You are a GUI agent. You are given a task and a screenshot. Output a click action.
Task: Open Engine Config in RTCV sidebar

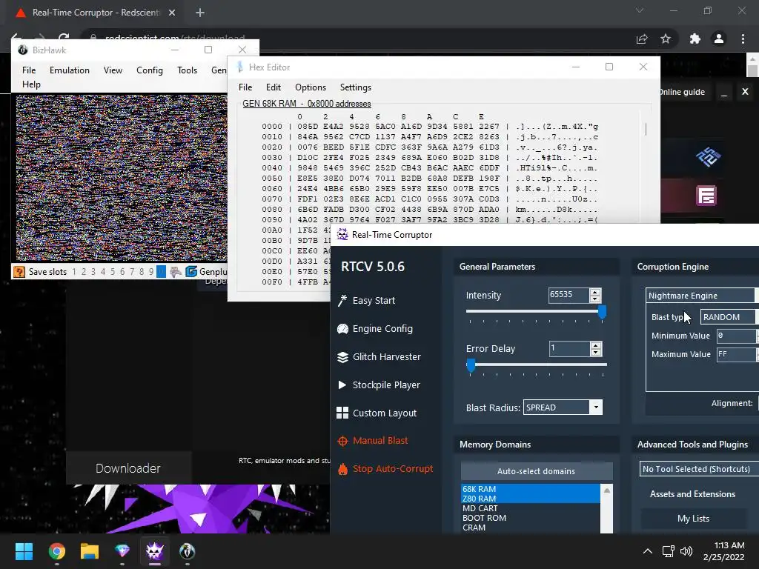[375, 329]
